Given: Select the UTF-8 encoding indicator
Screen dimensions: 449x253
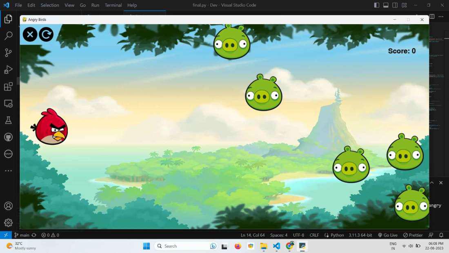Looking at the screenshot, I should click(x=298, y=235).
